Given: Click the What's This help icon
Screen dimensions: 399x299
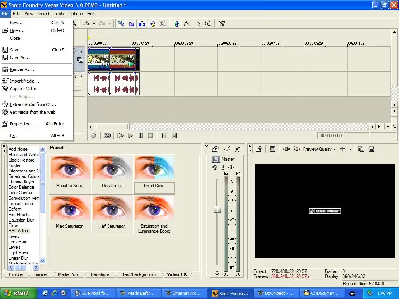Looking at the screenshot, I should pos(222,24).
